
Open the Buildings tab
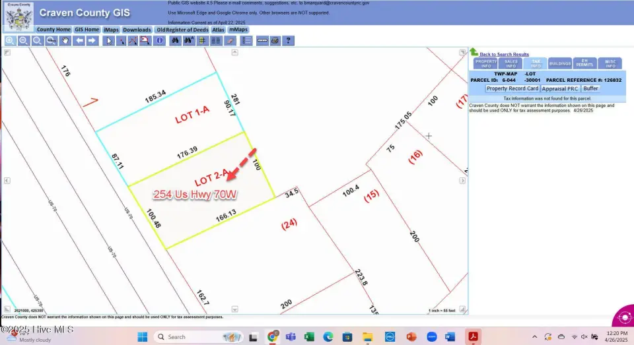[x=560, y=63]
